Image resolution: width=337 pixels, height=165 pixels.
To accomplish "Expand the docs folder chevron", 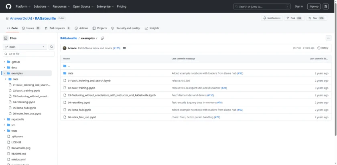I will pyautogui.click(x=4, y=68).
